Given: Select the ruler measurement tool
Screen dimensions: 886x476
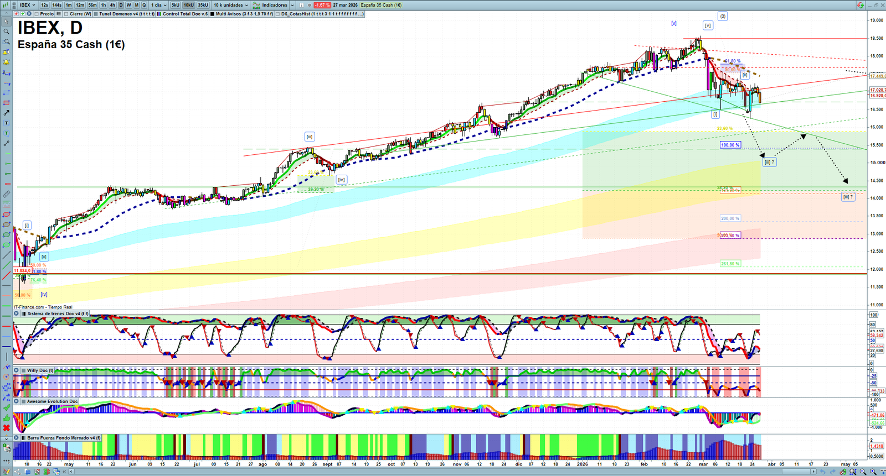Looking at the screenshot, I should pyautogui.click(x=6, y=194).
